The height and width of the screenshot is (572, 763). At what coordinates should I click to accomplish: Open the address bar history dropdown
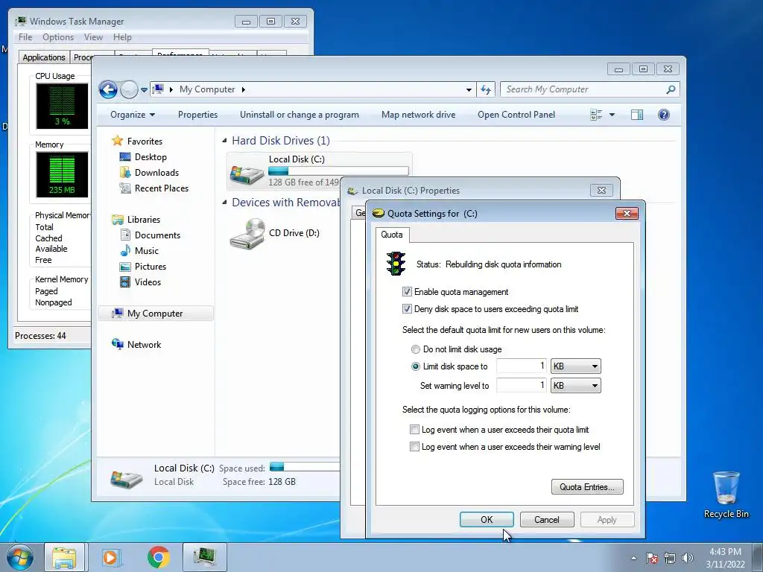coord(469,89)
